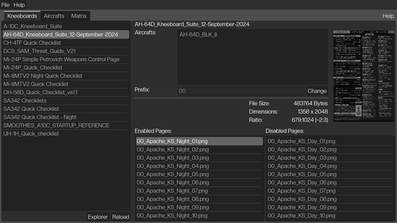Select A-10C_Kneeboard_Suite in the list

pyautogui.click(x=33, y=26)
